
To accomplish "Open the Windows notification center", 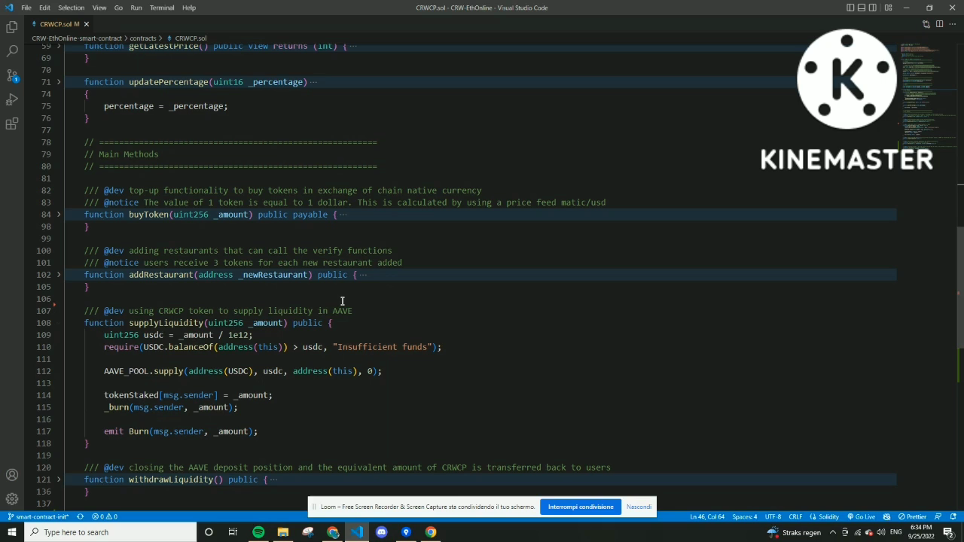I will tap(948, 532).
